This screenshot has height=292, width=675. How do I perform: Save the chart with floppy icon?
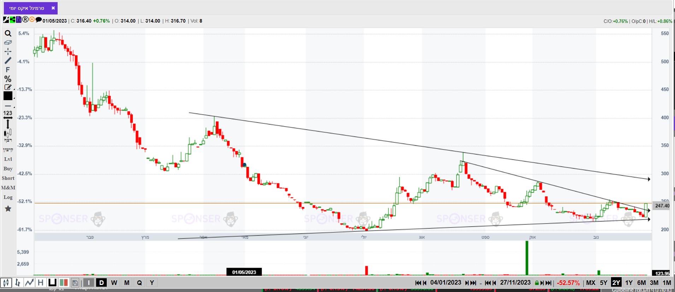(75, 282)
